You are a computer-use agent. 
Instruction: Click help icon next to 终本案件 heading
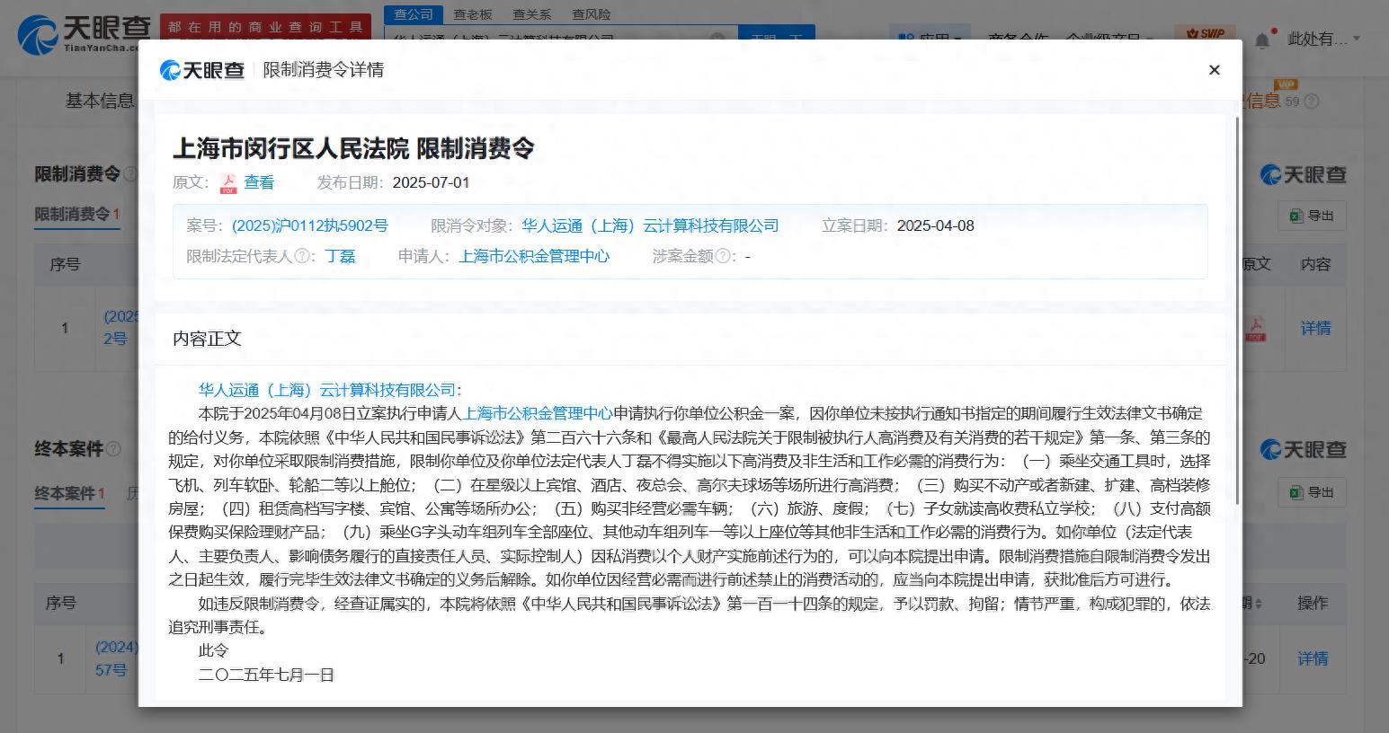coord(113,448)
